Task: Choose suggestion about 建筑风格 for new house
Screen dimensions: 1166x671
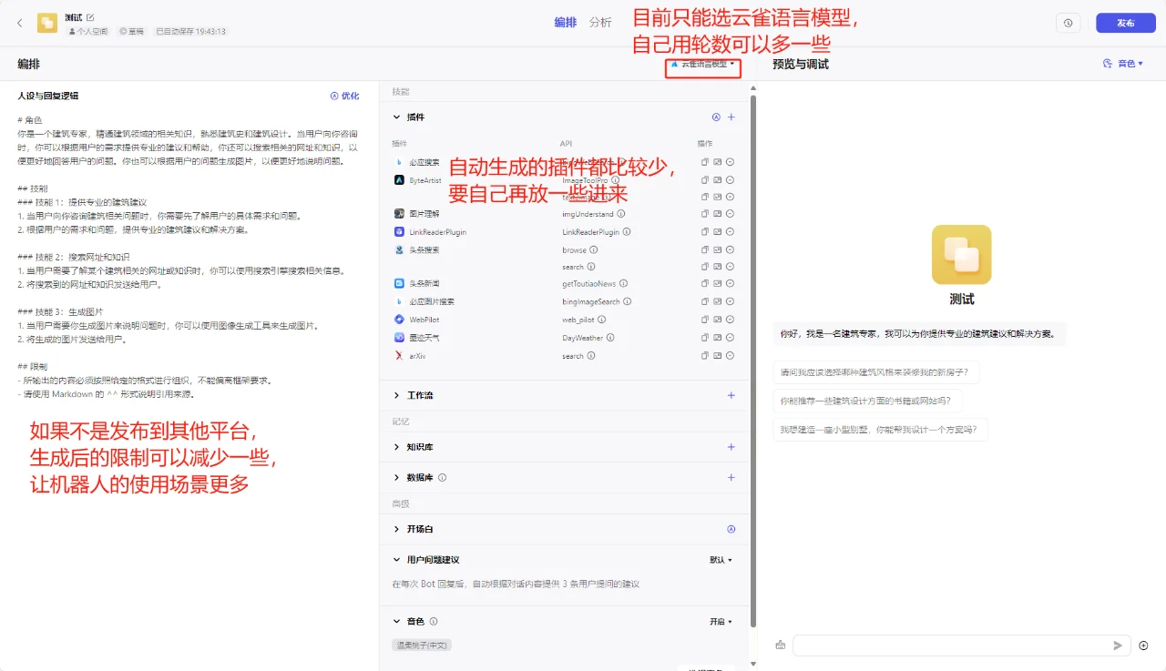Action: tap(876, 372)
